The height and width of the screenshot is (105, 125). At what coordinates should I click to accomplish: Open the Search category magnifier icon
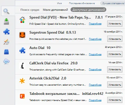click(x=6, y=11)
